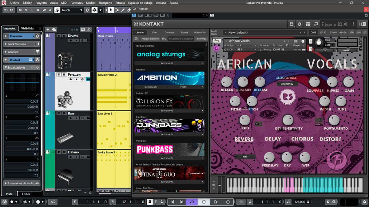Show African Vocals info button

click(x=303, y=41)
